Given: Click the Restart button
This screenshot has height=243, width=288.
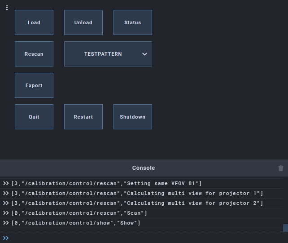Looking at the screenshot, I should tap(83, 117).
